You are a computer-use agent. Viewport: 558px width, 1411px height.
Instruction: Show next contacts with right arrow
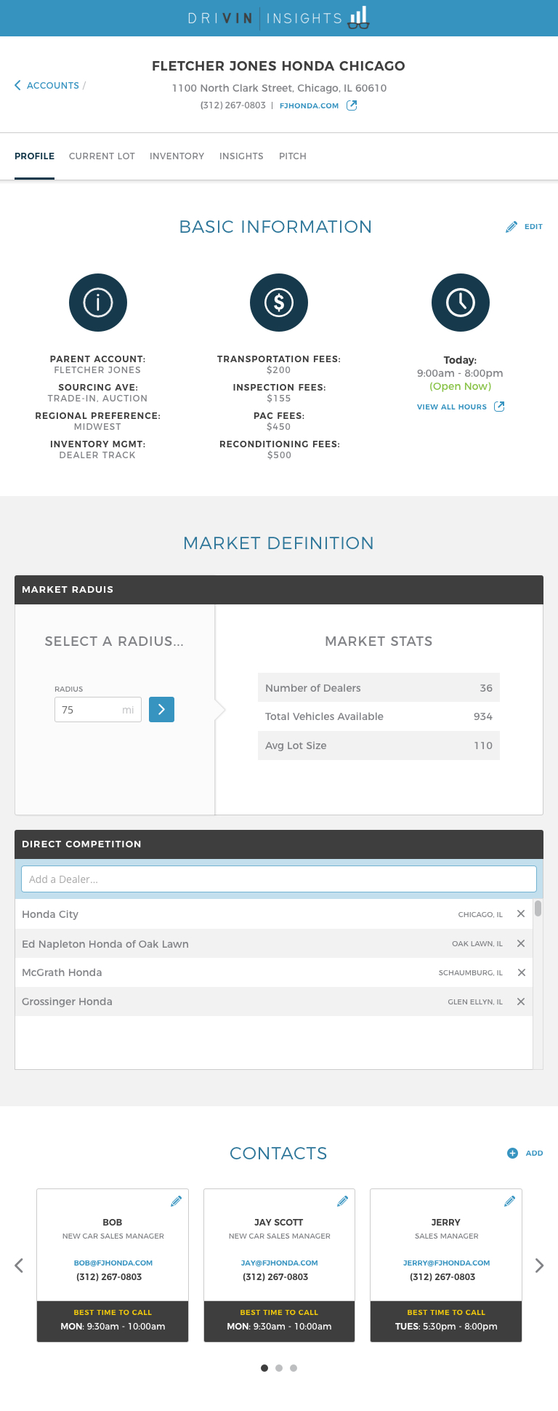click(539, 1266)
